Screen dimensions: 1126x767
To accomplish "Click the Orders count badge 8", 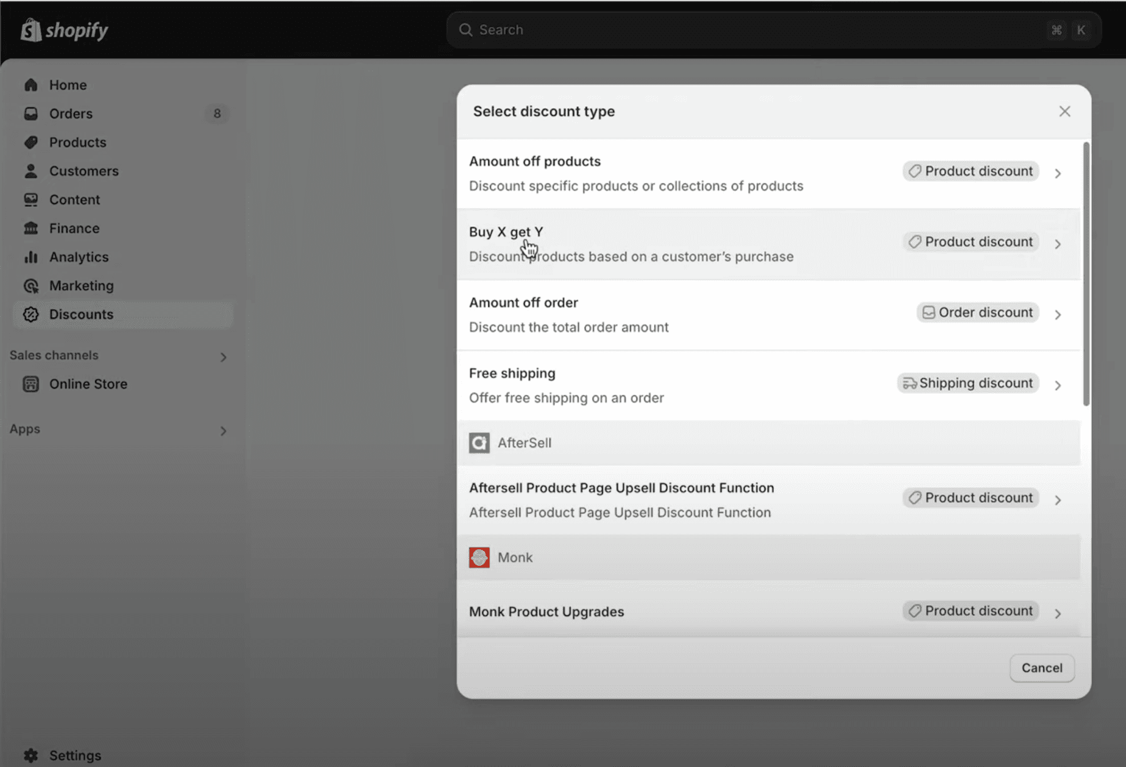I will coord(217,113).
